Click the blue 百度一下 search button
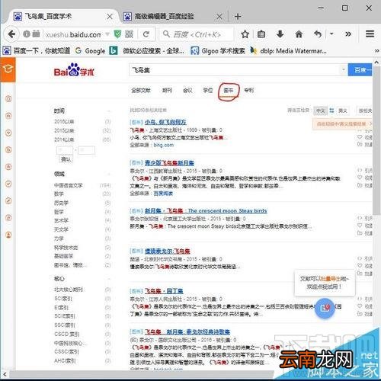This screenshot has width=381, height=381. point(360,69)
